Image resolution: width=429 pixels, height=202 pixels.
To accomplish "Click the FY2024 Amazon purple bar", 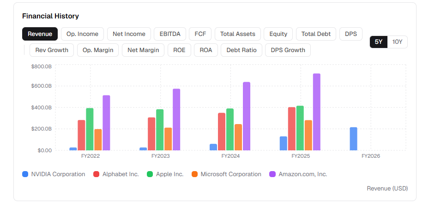I will tap(247, 116).
